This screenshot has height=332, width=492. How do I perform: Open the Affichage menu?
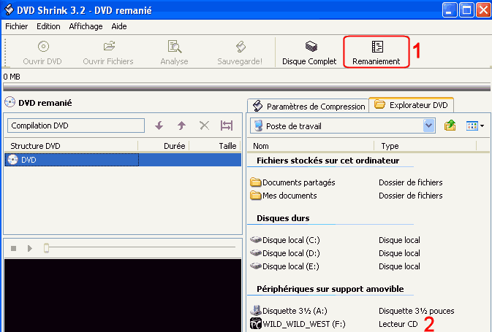coord(86,26)
